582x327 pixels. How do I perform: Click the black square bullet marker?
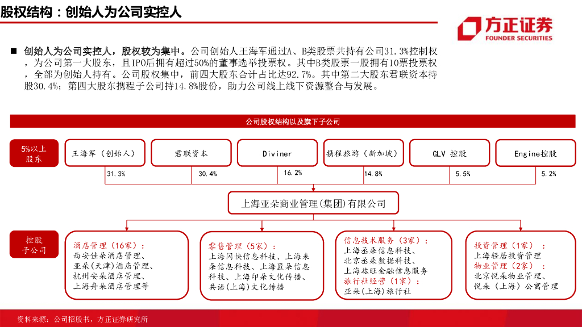14,51
